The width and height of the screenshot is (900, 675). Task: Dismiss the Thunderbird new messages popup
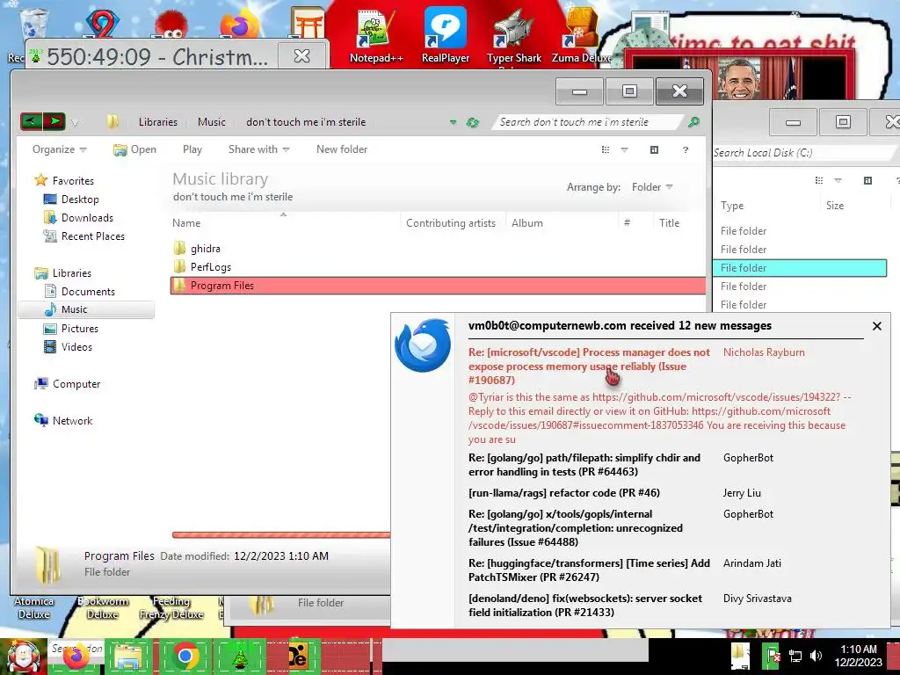(x=876, y=326)
